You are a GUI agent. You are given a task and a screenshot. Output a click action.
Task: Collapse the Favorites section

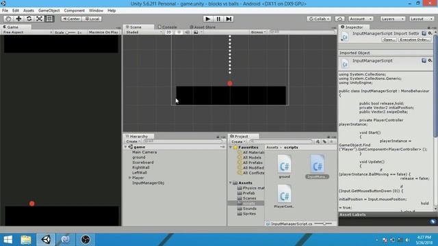(231, 148)
